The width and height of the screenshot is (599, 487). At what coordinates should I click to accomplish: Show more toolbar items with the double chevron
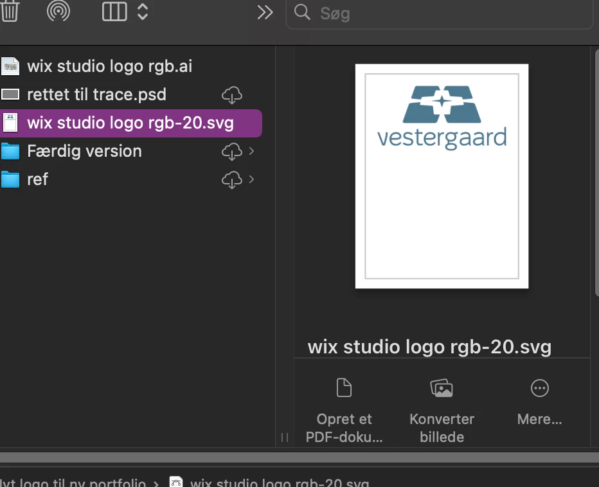(x=265, y=12)
